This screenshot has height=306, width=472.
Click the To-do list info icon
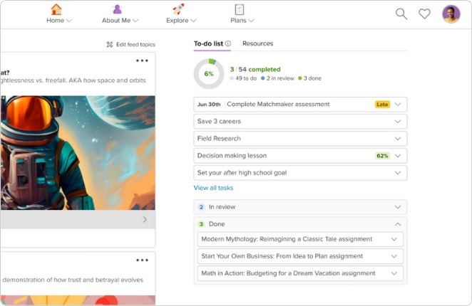pos(228,44)
